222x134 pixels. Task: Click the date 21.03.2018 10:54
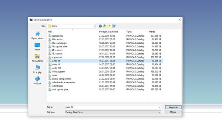pyautogui.click(x=107, y=82)
